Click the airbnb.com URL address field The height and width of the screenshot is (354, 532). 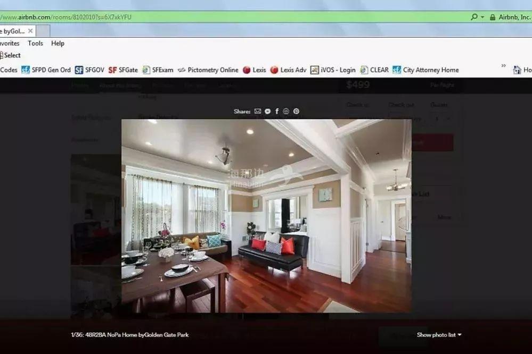point(213,17)
